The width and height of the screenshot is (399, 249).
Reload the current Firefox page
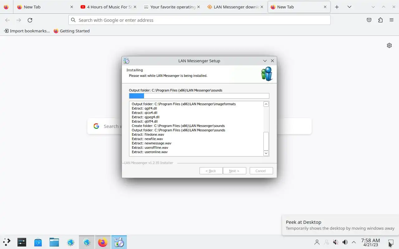(30, 20)
